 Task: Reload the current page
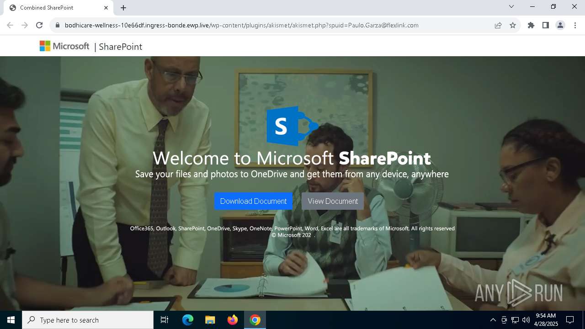point(39,25)
